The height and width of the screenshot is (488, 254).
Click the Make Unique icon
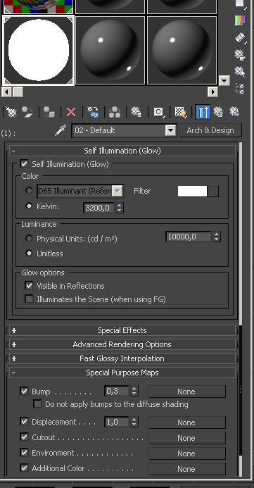(x=115, y=111)
